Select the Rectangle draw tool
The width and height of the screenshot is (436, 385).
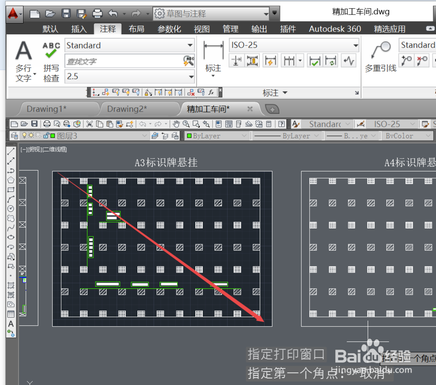click(11, 190)
